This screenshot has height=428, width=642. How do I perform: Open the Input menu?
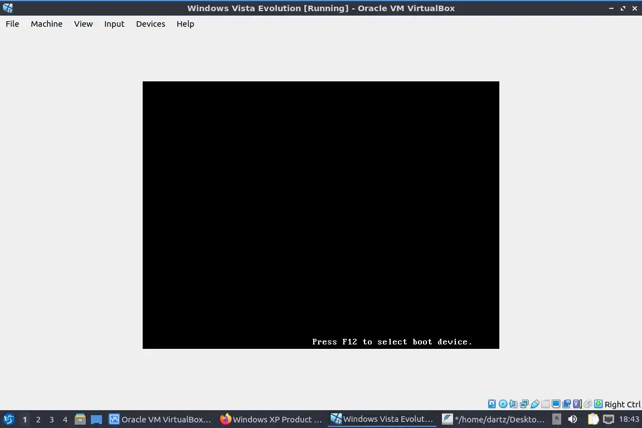tap(114, 24)
